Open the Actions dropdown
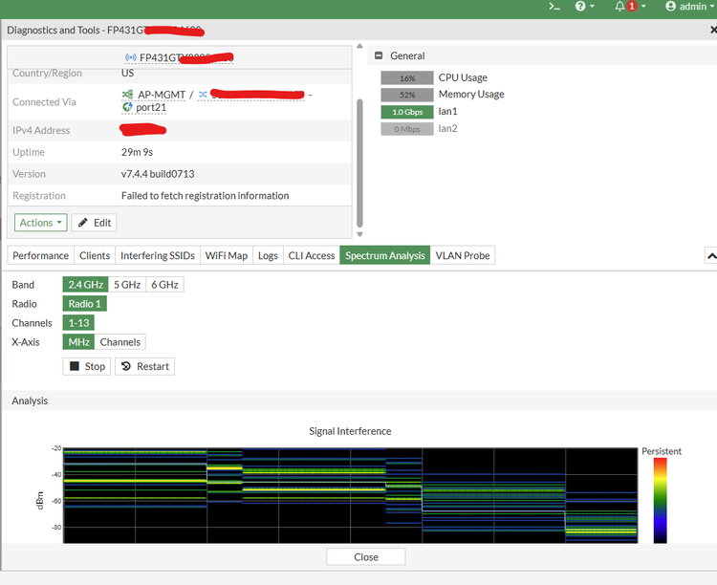The image size is (717, 585). 41,223
